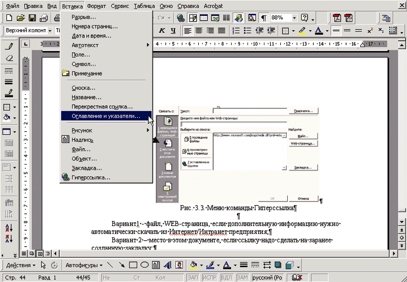The image size is (407, 282).
Task: Select the table Eraser tool
Action: click(x=9, y=58)
